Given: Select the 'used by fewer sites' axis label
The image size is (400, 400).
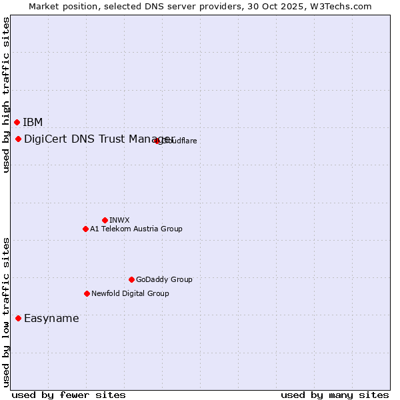Looking at the screenshot, I should coord(69,395).
